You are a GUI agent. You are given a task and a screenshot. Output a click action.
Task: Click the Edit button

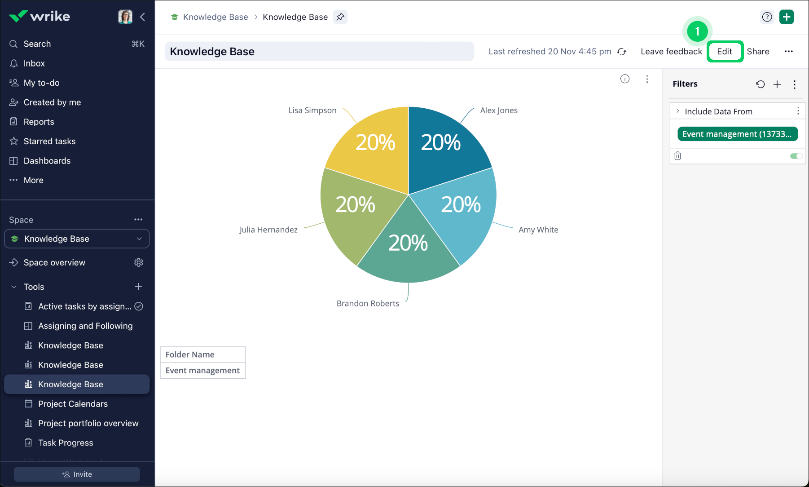(725, 51)
